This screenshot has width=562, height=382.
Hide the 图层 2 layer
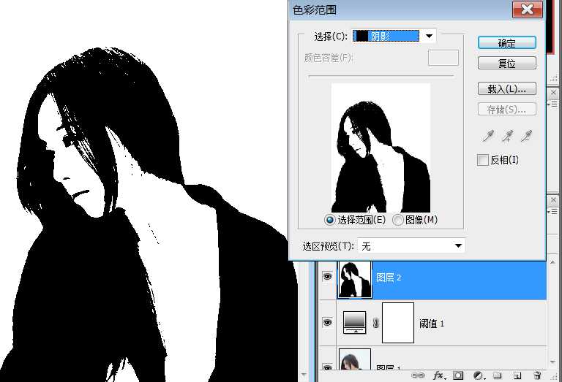(327, 277)
